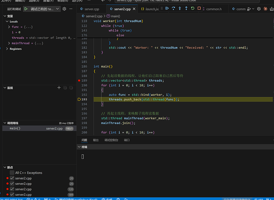Screen dimensions: 274x200
Task: Toggle the All C++ Exceptions checkbox
Action: point(12,173)
